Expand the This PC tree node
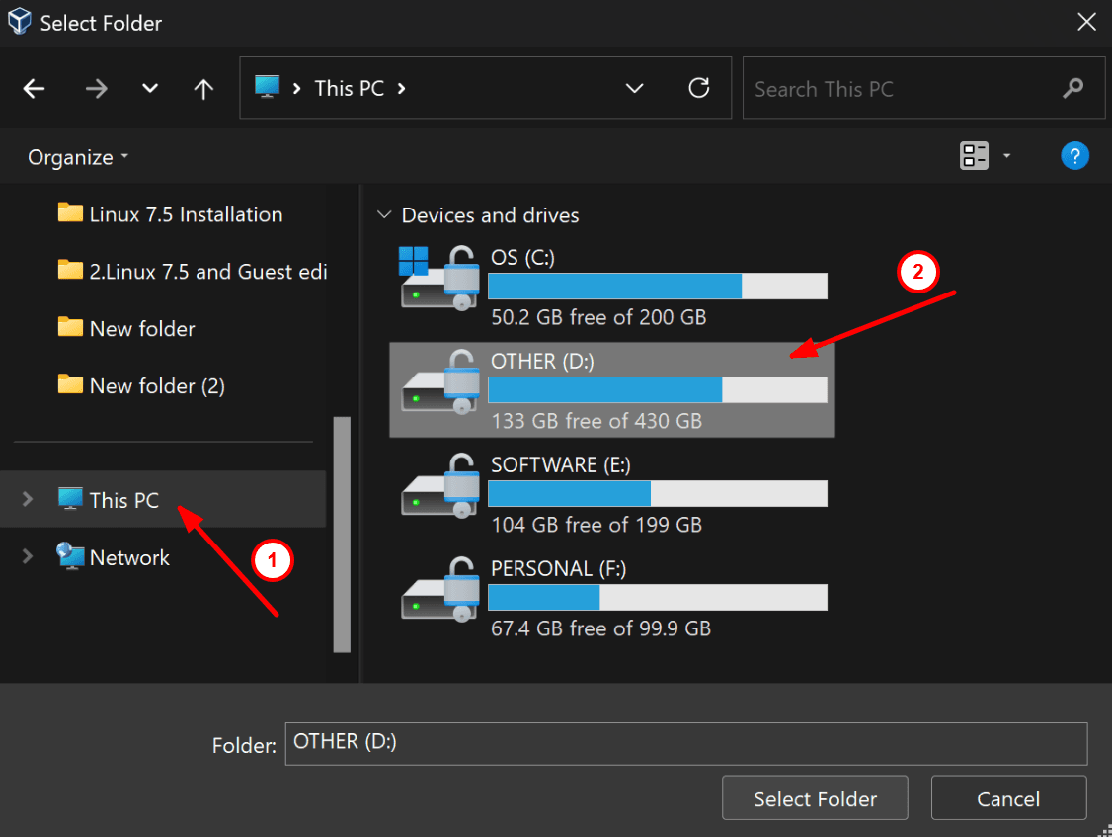This screenshot has width=1112, height=837. click(26, 500)
